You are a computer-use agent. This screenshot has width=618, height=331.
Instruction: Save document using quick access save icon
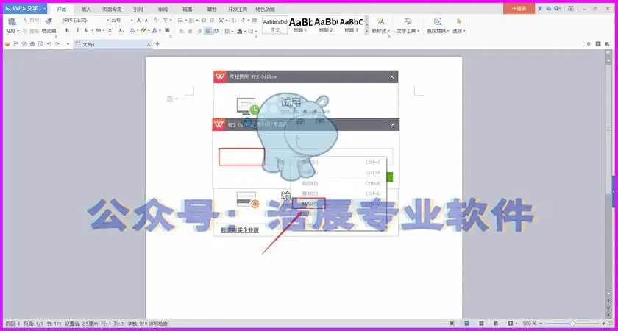click(x=15, y=44)
